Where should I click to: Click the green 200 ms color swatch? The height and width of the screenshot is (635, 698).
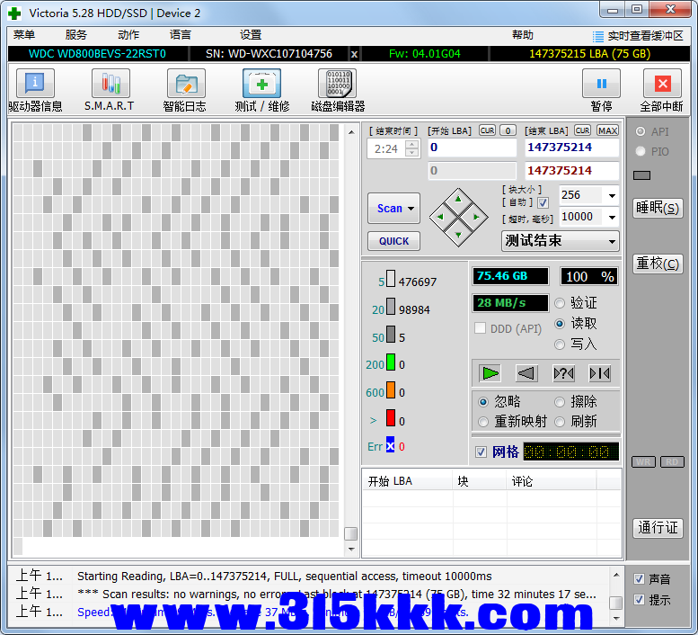pos(391,362)
